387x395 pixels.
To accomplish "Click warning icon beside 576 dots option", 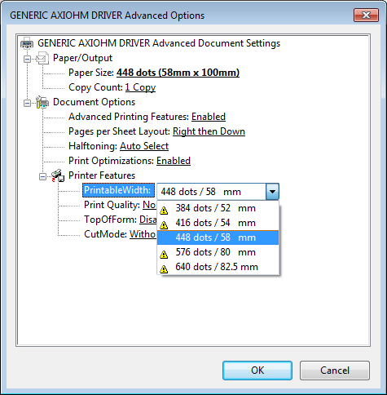I will point(164,254).
